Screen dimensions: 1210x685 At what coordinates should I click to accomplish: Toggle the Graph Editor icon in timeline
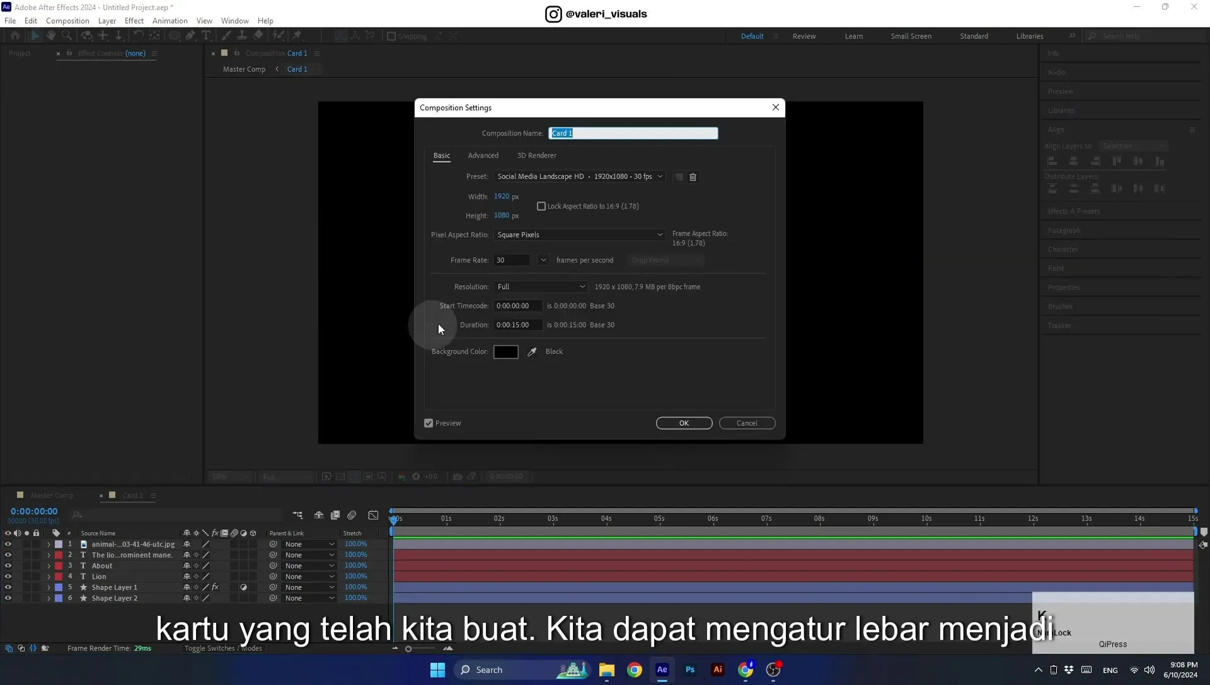[x=373, y=515]
